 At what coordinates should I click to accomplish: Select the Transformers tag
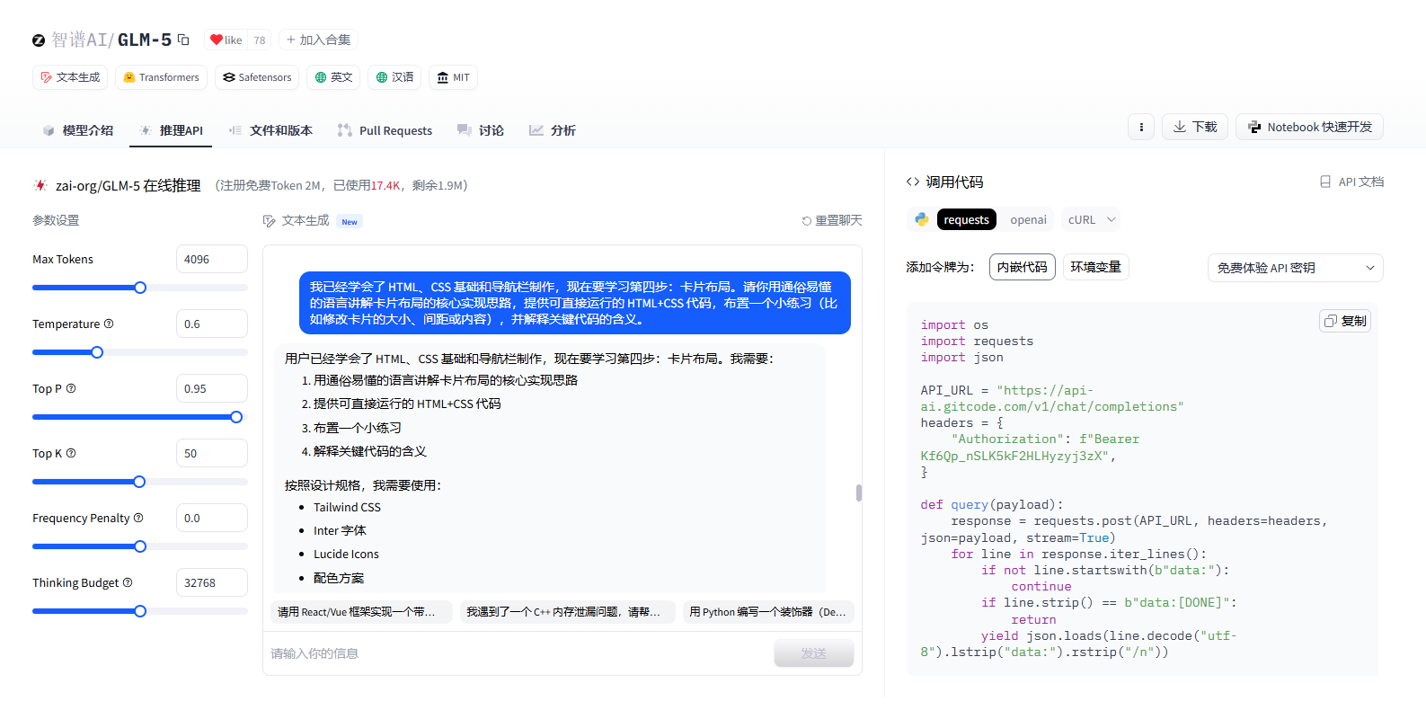pos(161,77)
